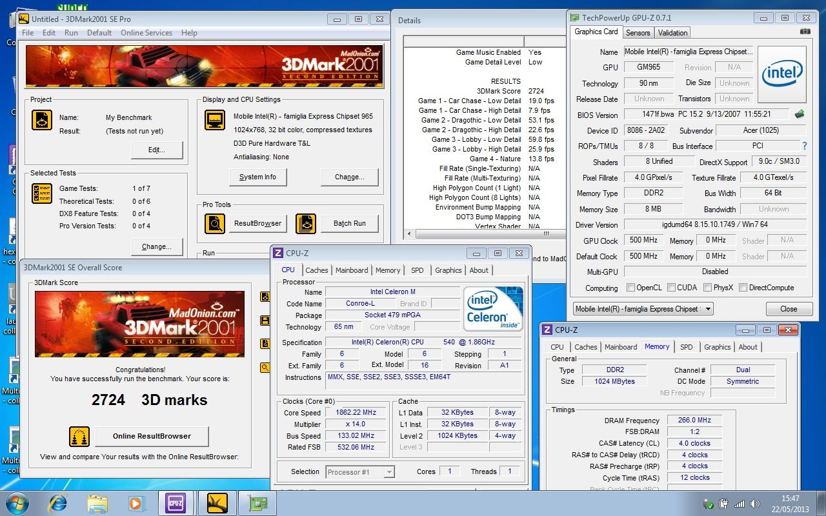This screenshot has height=516, width=826.
Task: Open the Mainboard tab in the front CPU-Z window
Action: click(352, 270)
